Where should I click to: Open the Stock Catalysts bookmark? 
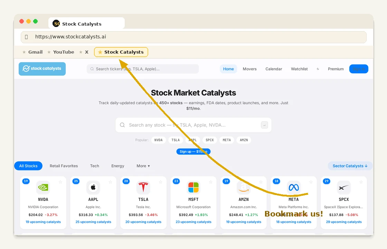pyautogui.click(x=121, y=52)
